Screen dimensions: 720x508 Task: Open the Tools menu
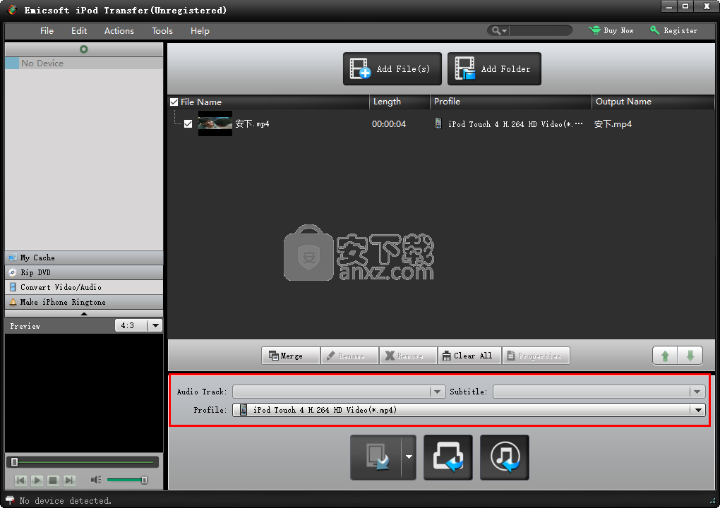[162, 31]
